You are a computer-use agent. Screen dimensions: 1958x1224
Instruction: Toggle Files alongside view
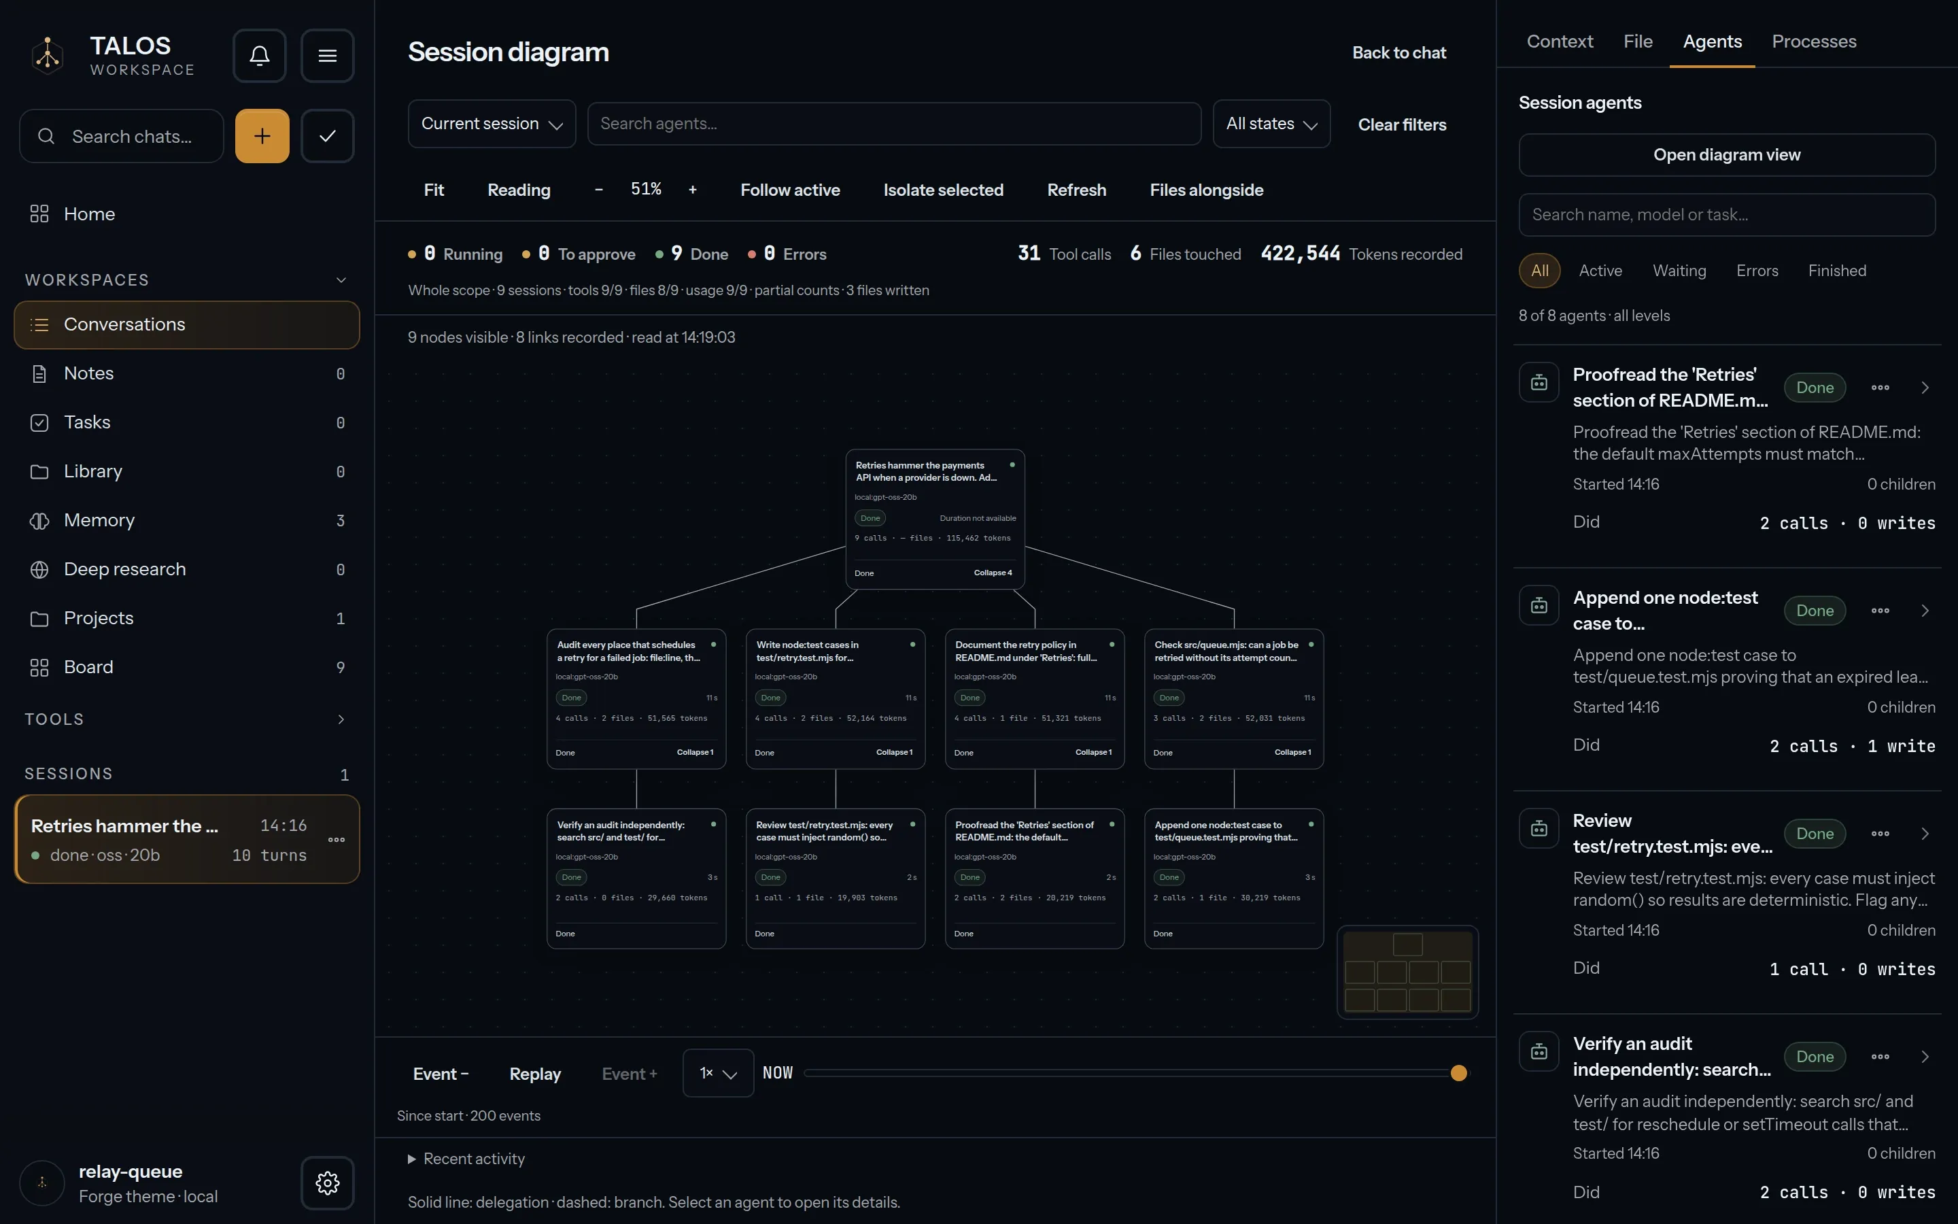click(x=1206, y=190)
